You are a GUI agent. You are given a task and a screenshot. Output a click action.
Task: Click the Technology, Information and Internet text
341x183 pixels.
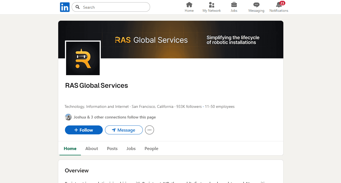click(x=97, y=106)
